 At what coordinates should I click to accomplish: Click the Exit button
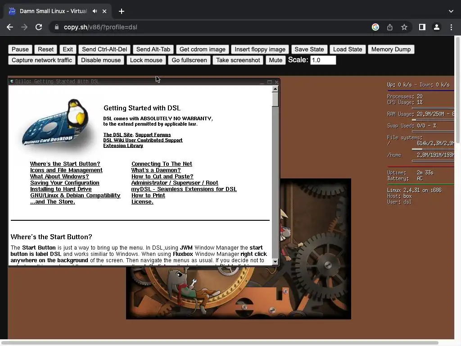[68, 49]
